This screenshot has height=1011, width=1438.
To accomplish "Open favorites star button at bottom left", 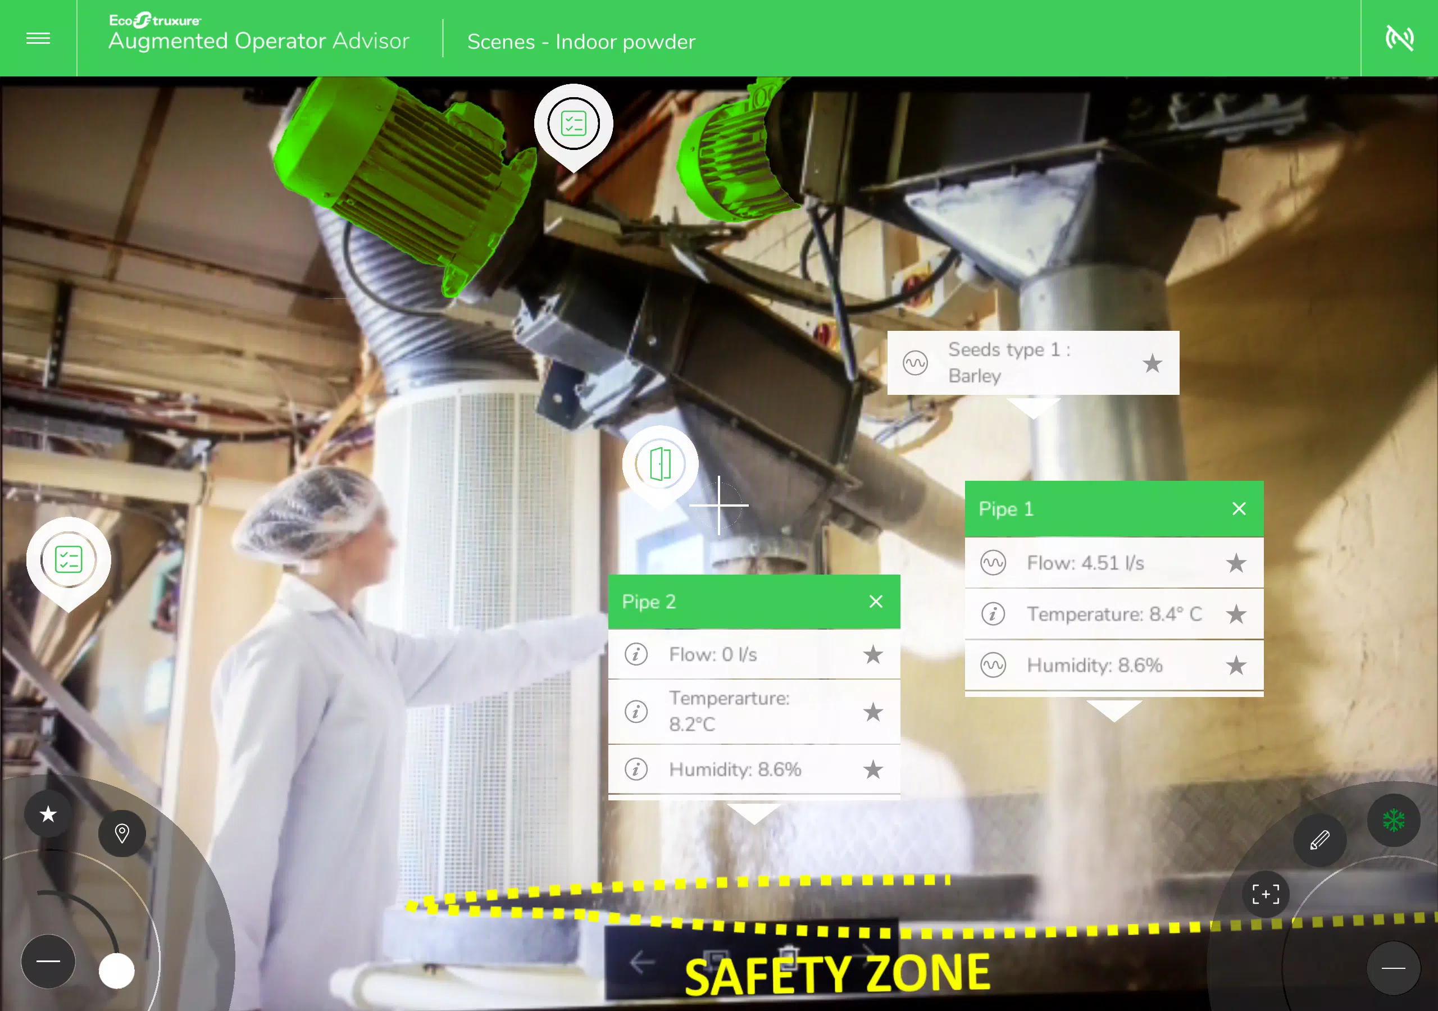I will pyautogui.click(x=48, y=814).
